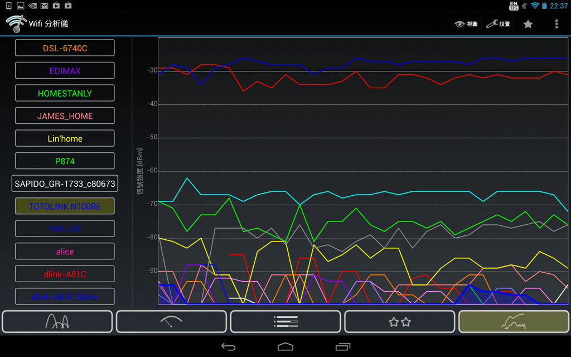The image size is (571, 357).
Task: Toggle the YIH-JYE network
Action: pyautogui.click(x=65, y=229)
